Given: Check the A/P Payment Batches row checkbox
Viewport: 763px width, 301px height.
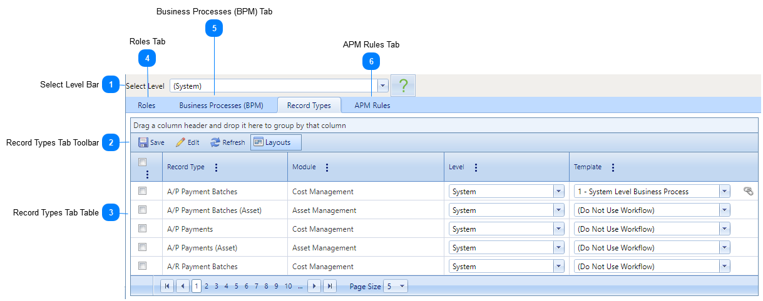Looking at the screenshot, I should (143, 191).
